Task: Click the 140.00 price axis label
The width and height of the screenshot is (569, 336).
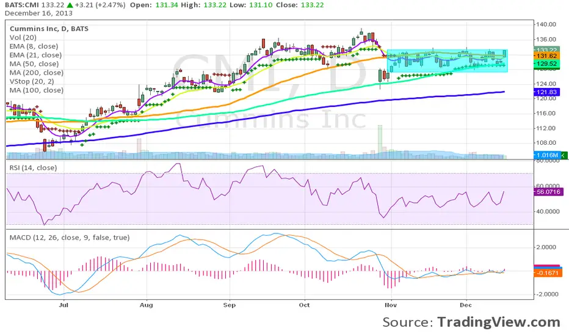Action: click(x=546, y=24)
